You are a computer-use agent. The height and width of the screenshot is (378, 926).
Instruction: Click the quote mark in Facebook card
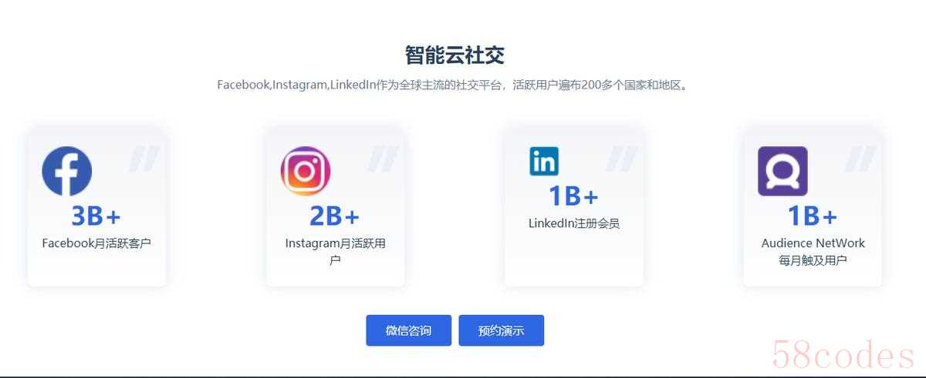(144, 158)
